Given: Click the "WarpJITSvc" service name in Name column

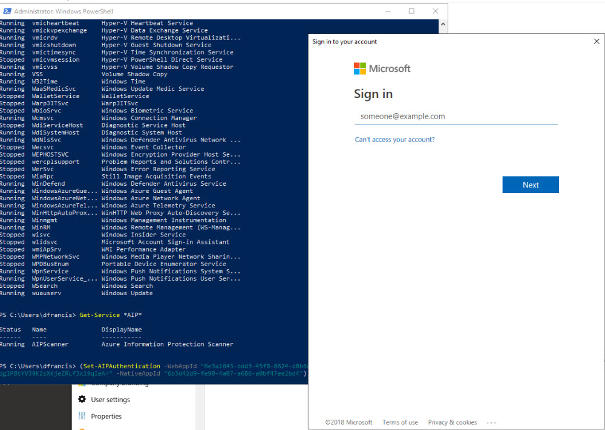Looking at the screenshot, I should 50,103.
